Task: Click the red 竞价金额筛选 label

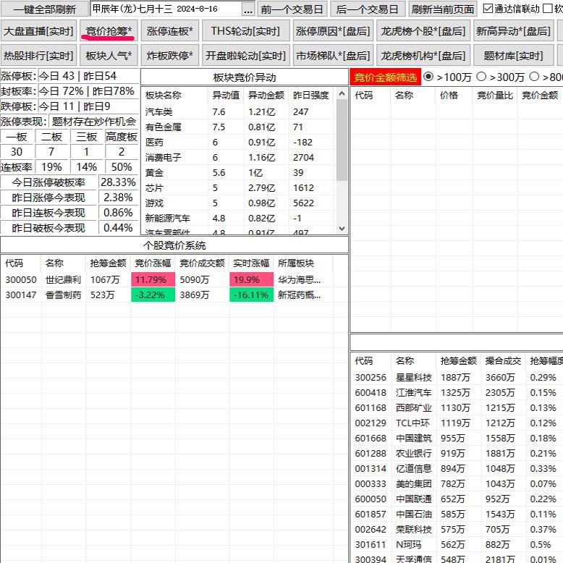Action: (x=385, y=77)
